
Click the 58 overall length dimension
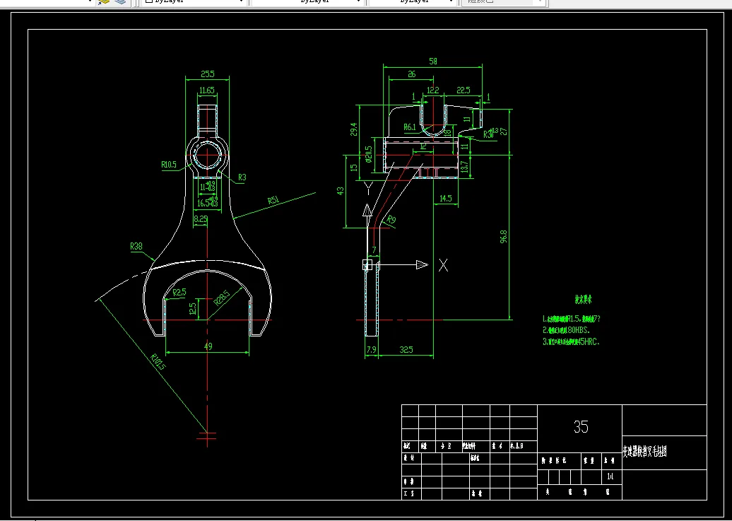tap(432, 62)
